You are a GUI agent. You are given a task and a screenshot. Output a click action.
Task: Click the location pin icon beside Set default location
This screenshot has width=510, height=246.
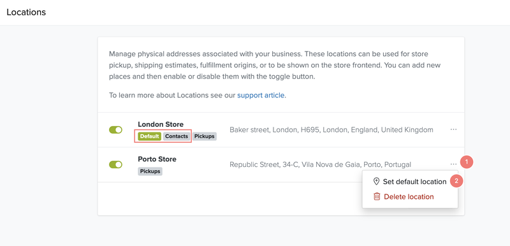click(376, 182)
